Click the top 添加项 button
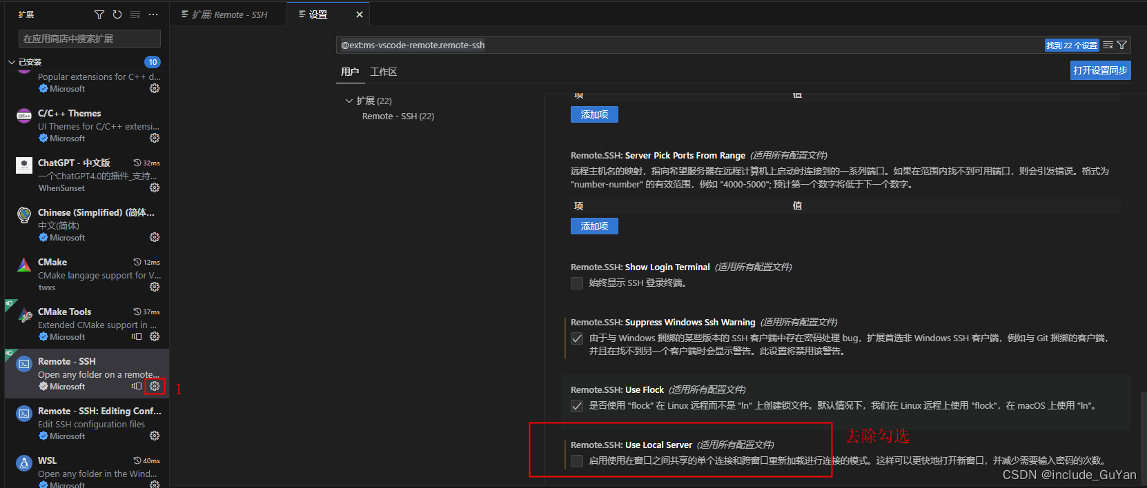This screenshot has width=1147, height=488. [x=594, y=114]
